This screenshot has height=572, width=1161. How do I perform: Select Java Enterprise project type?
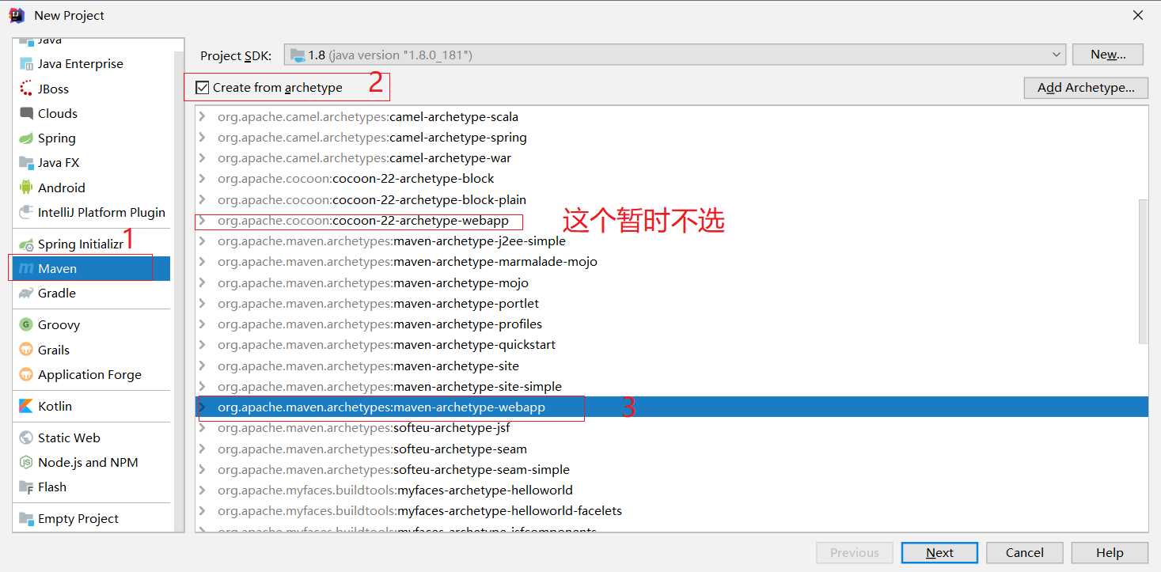tap(91, 64)
